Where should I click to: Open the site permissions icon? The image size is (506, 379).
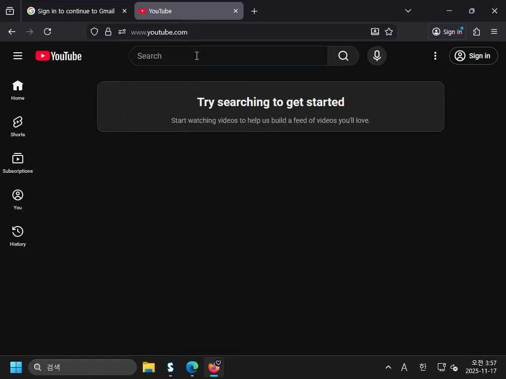coord(122,32)
